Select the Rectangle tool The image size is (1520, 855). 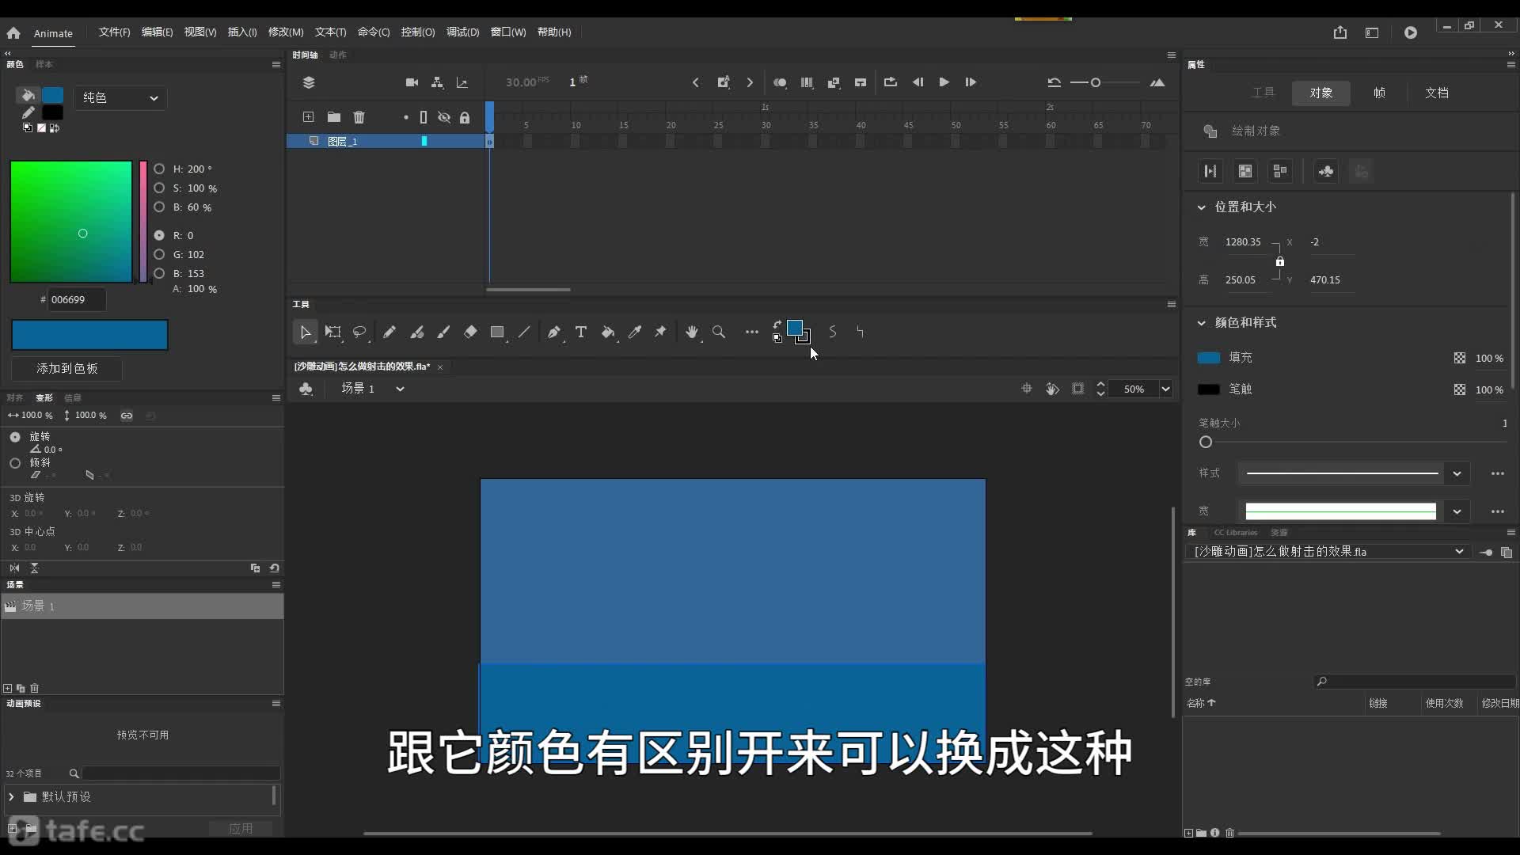click(497, 332)
